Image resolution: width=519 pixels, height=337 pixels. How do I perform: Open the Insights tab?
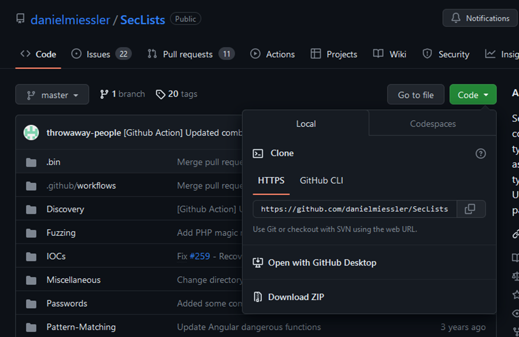[x=502, y=54]
